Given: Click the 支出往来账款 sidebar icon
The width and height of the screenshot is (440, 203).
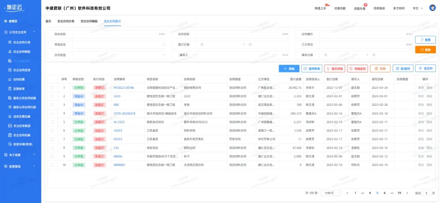Looking at the screenshot, I should coord(10,126).
